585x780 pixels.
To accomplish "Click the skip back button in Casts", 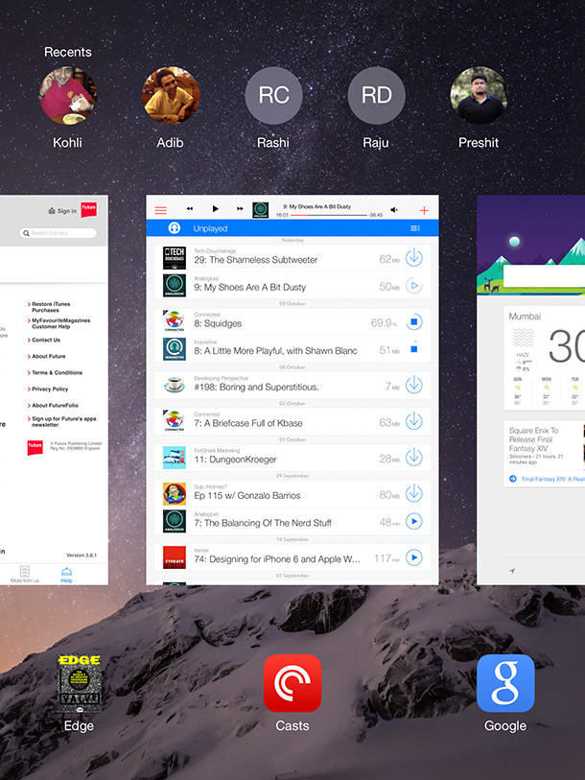I will (190, 209).
